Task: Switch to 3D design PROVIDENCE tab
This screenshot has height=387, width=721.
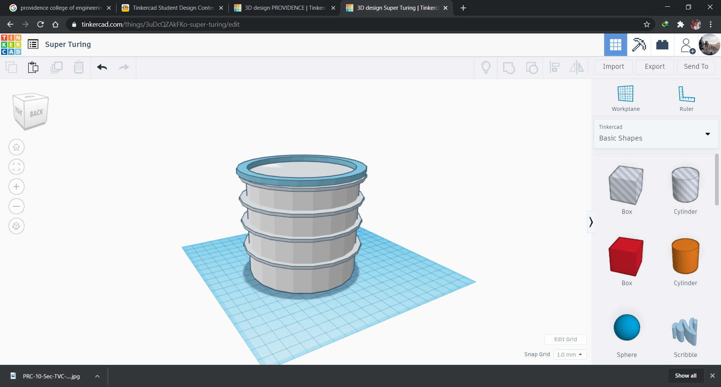Action: point(285,8)
